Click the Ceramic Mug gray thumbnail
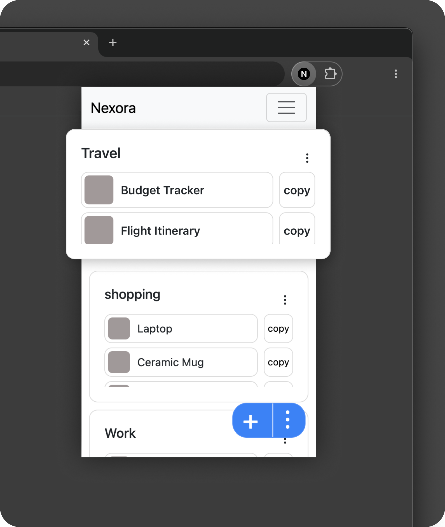The height and width of the screenshot is (527, 445). point(119,362)
